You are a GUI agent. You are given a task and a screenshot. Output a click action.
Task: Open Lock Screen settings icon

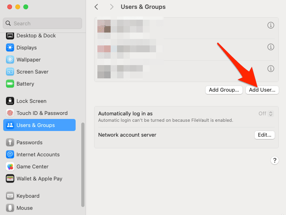point(10,101)
